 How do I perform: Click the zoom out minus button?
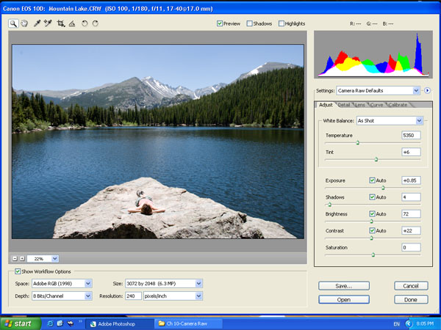pyautogui.click(x=15, y=258)
